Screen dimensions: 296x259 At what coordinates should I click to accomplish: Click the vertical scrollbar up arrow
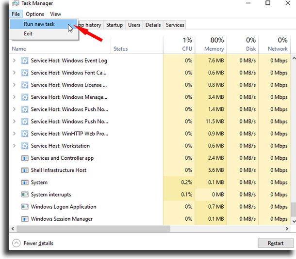[x=294, y=58]
